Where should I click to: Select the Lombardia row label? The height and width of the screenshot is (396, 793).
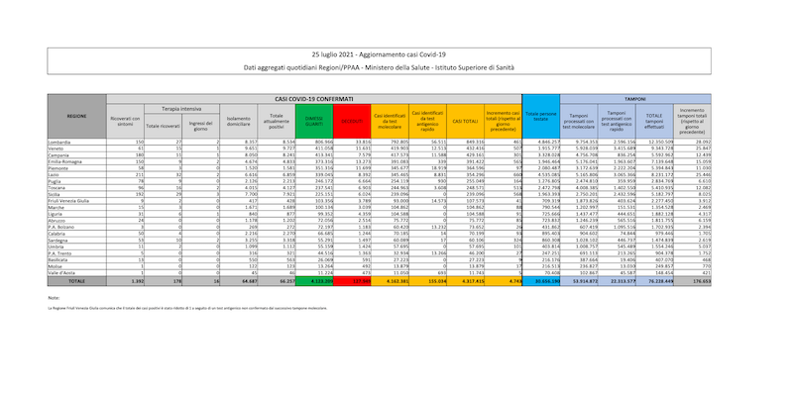(61, 143)
